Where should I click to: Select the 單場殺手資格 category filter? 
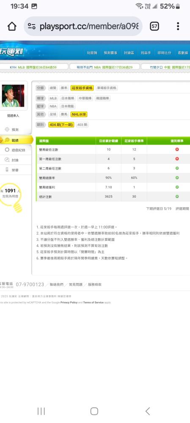click(107, 88)
